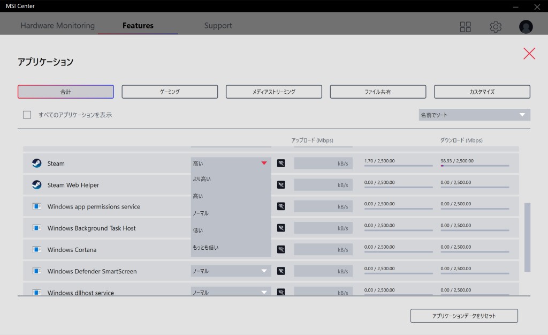The width and height of the screenshot is (548, 335).
Task: Collapse the Steam priority dropdown arrow
Action: pyautogui.click(x=264, y=163)
